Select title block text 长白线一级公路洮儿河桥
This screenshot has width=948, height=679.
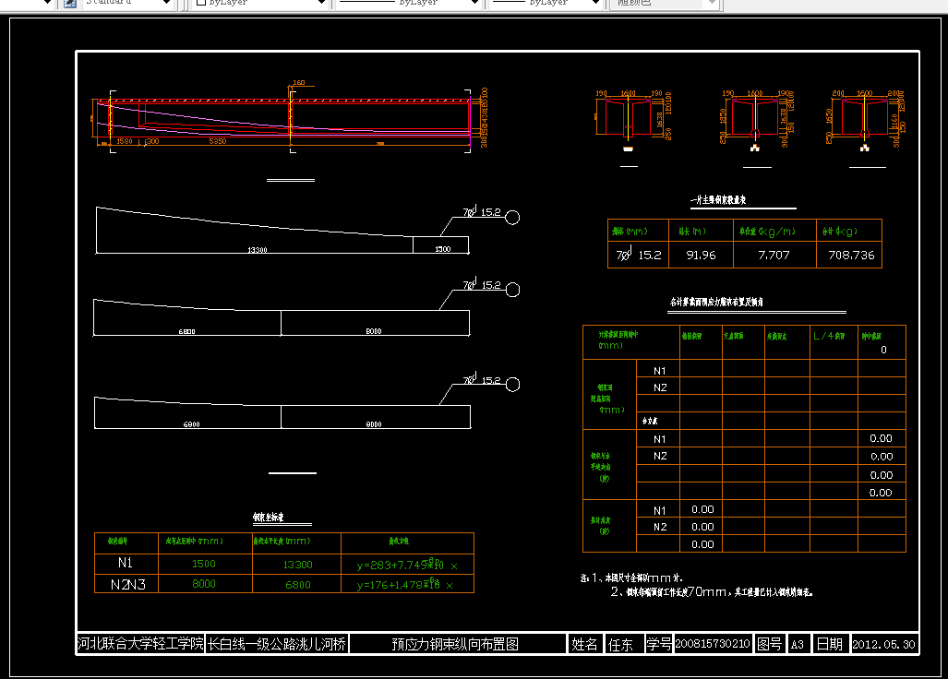click(277, 644)
